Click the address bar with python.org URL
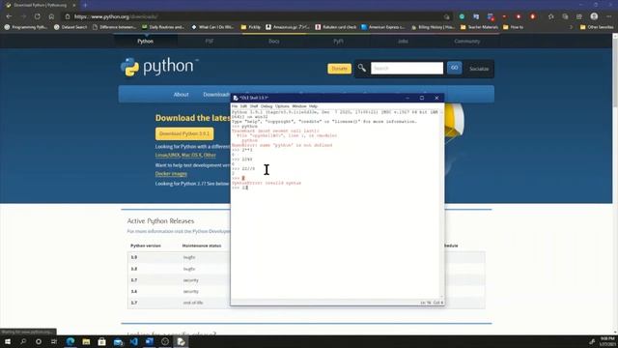618x348 pixels. point(256,16)
